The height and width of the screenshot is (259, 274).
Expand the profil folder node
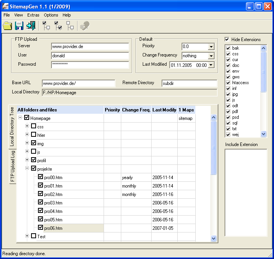pos(27,159)
